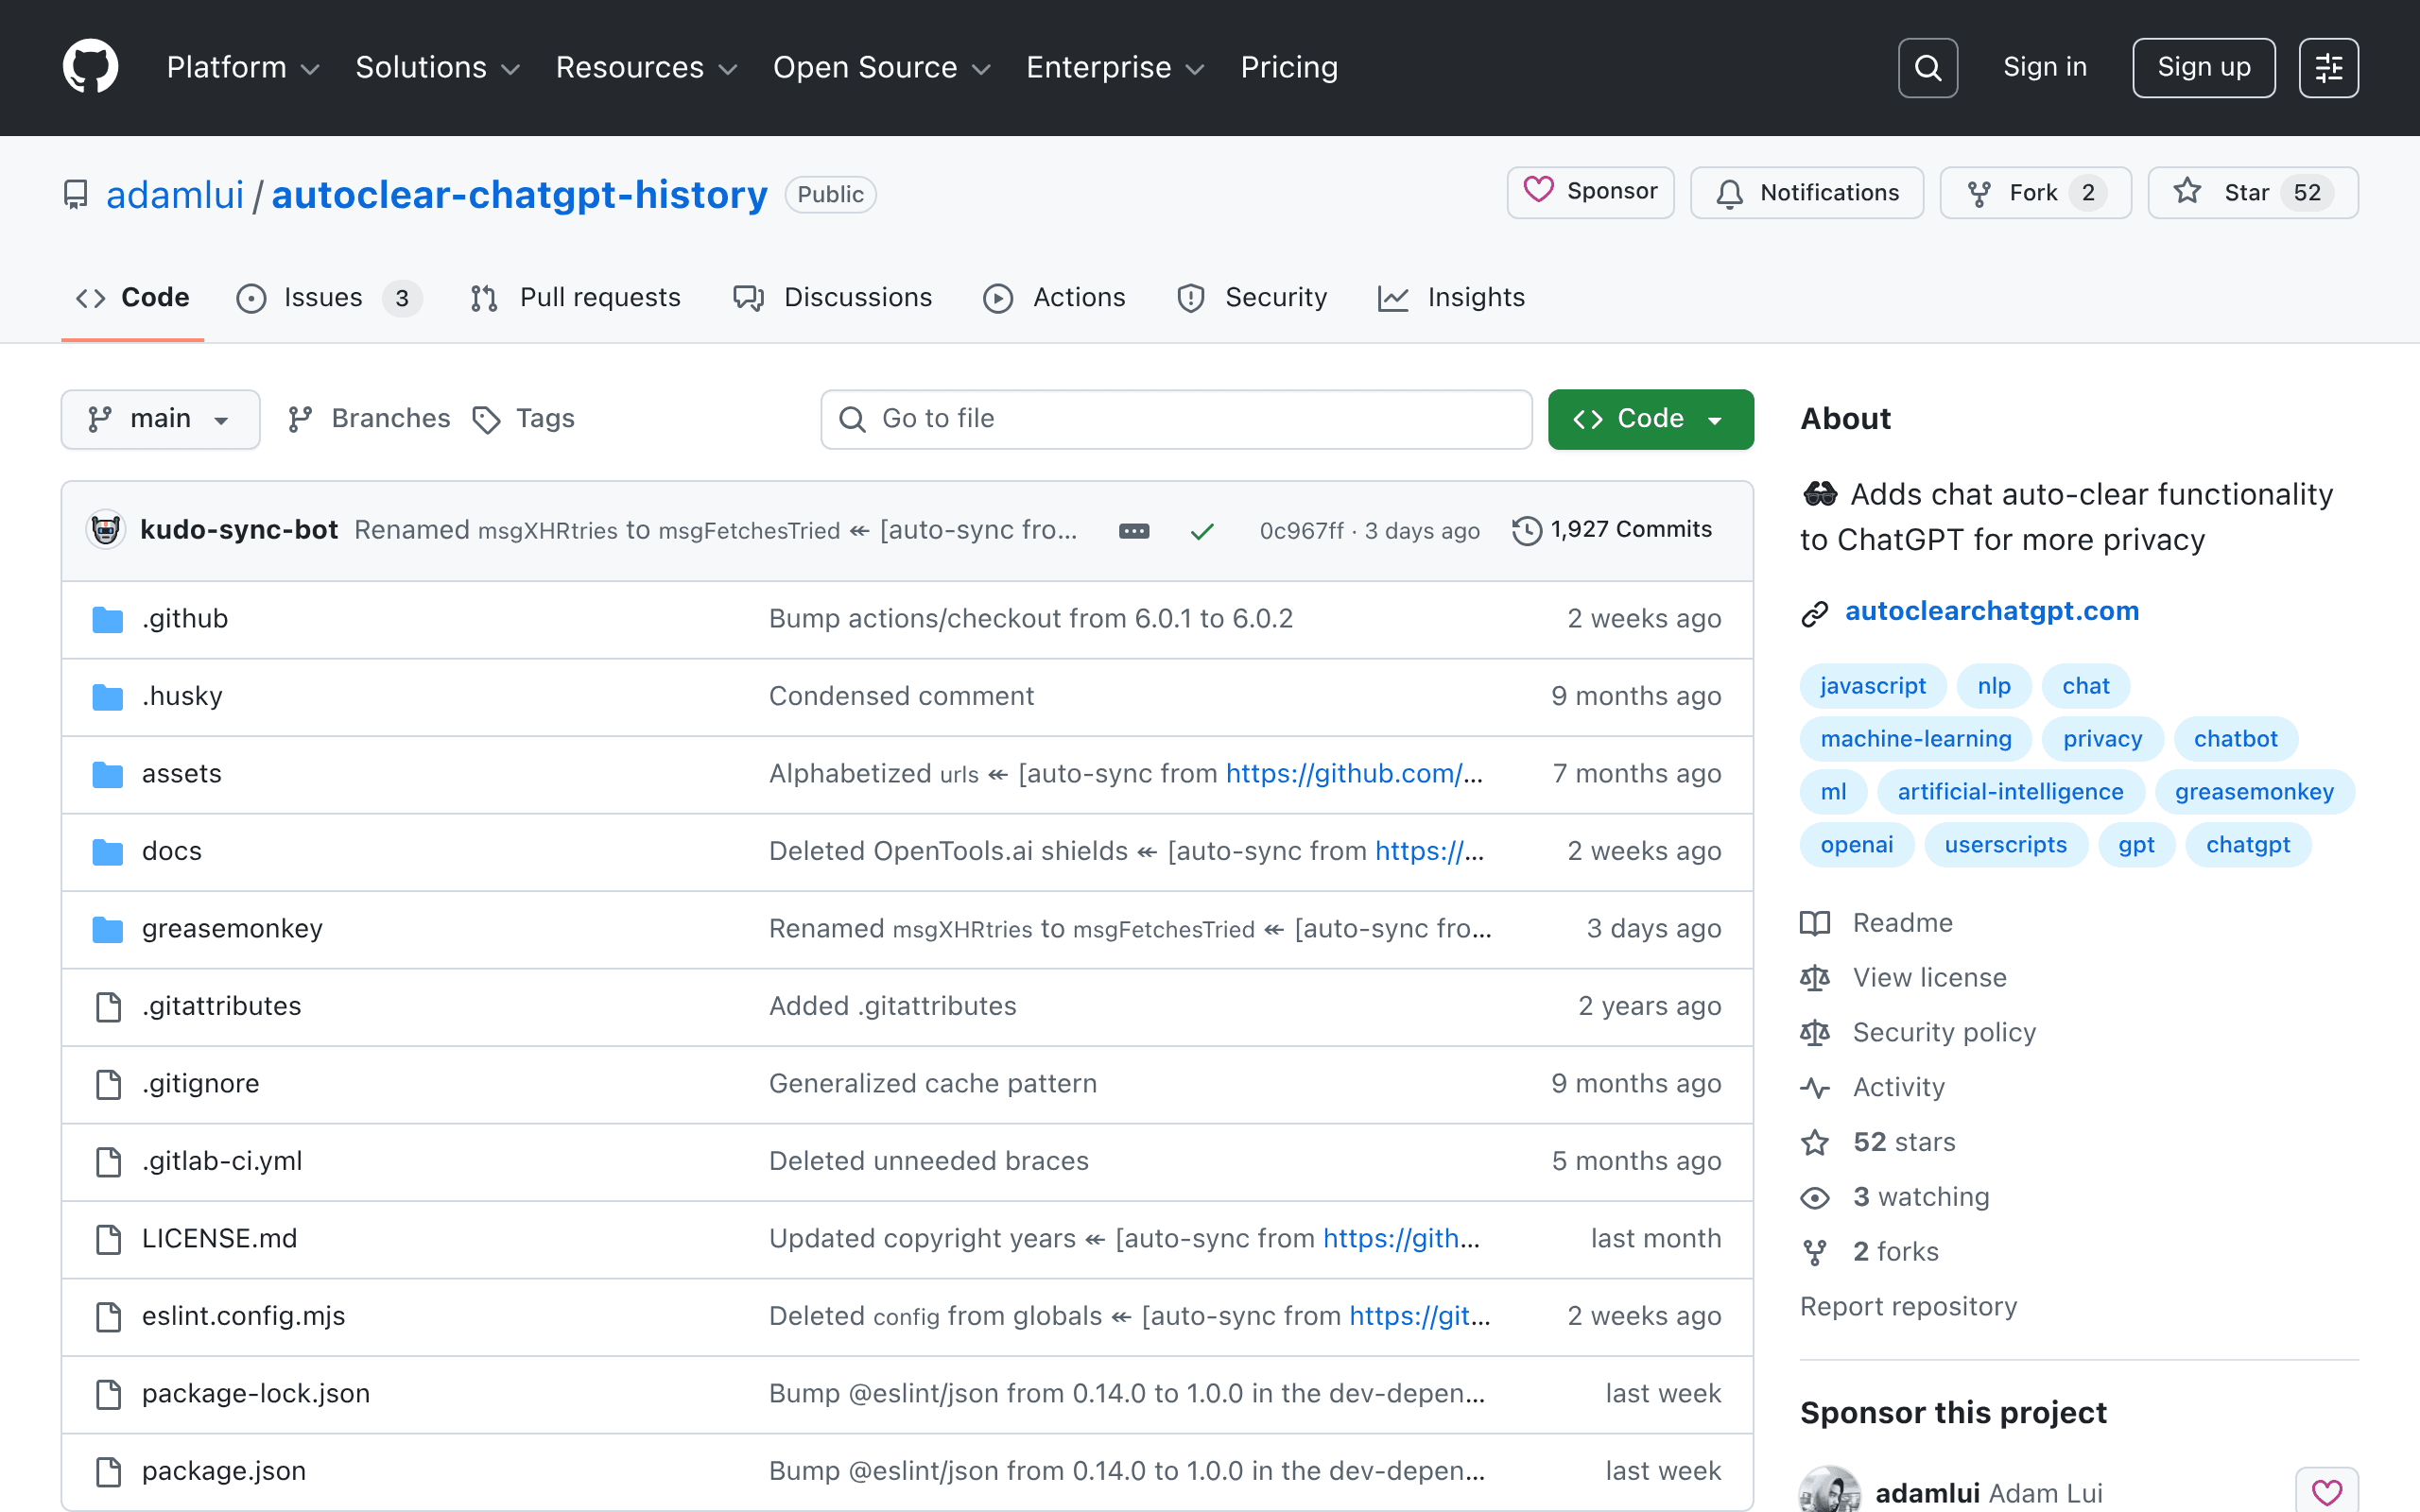This screenshot has width=2420, height=1512.
Task: Expand the Enterprise menu
Action: [x=1115, y=68]
